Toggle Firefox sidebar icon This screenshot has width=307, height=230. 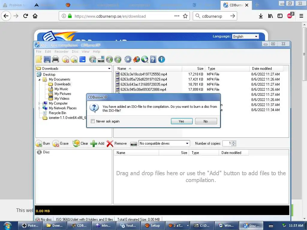coord(280,16)
